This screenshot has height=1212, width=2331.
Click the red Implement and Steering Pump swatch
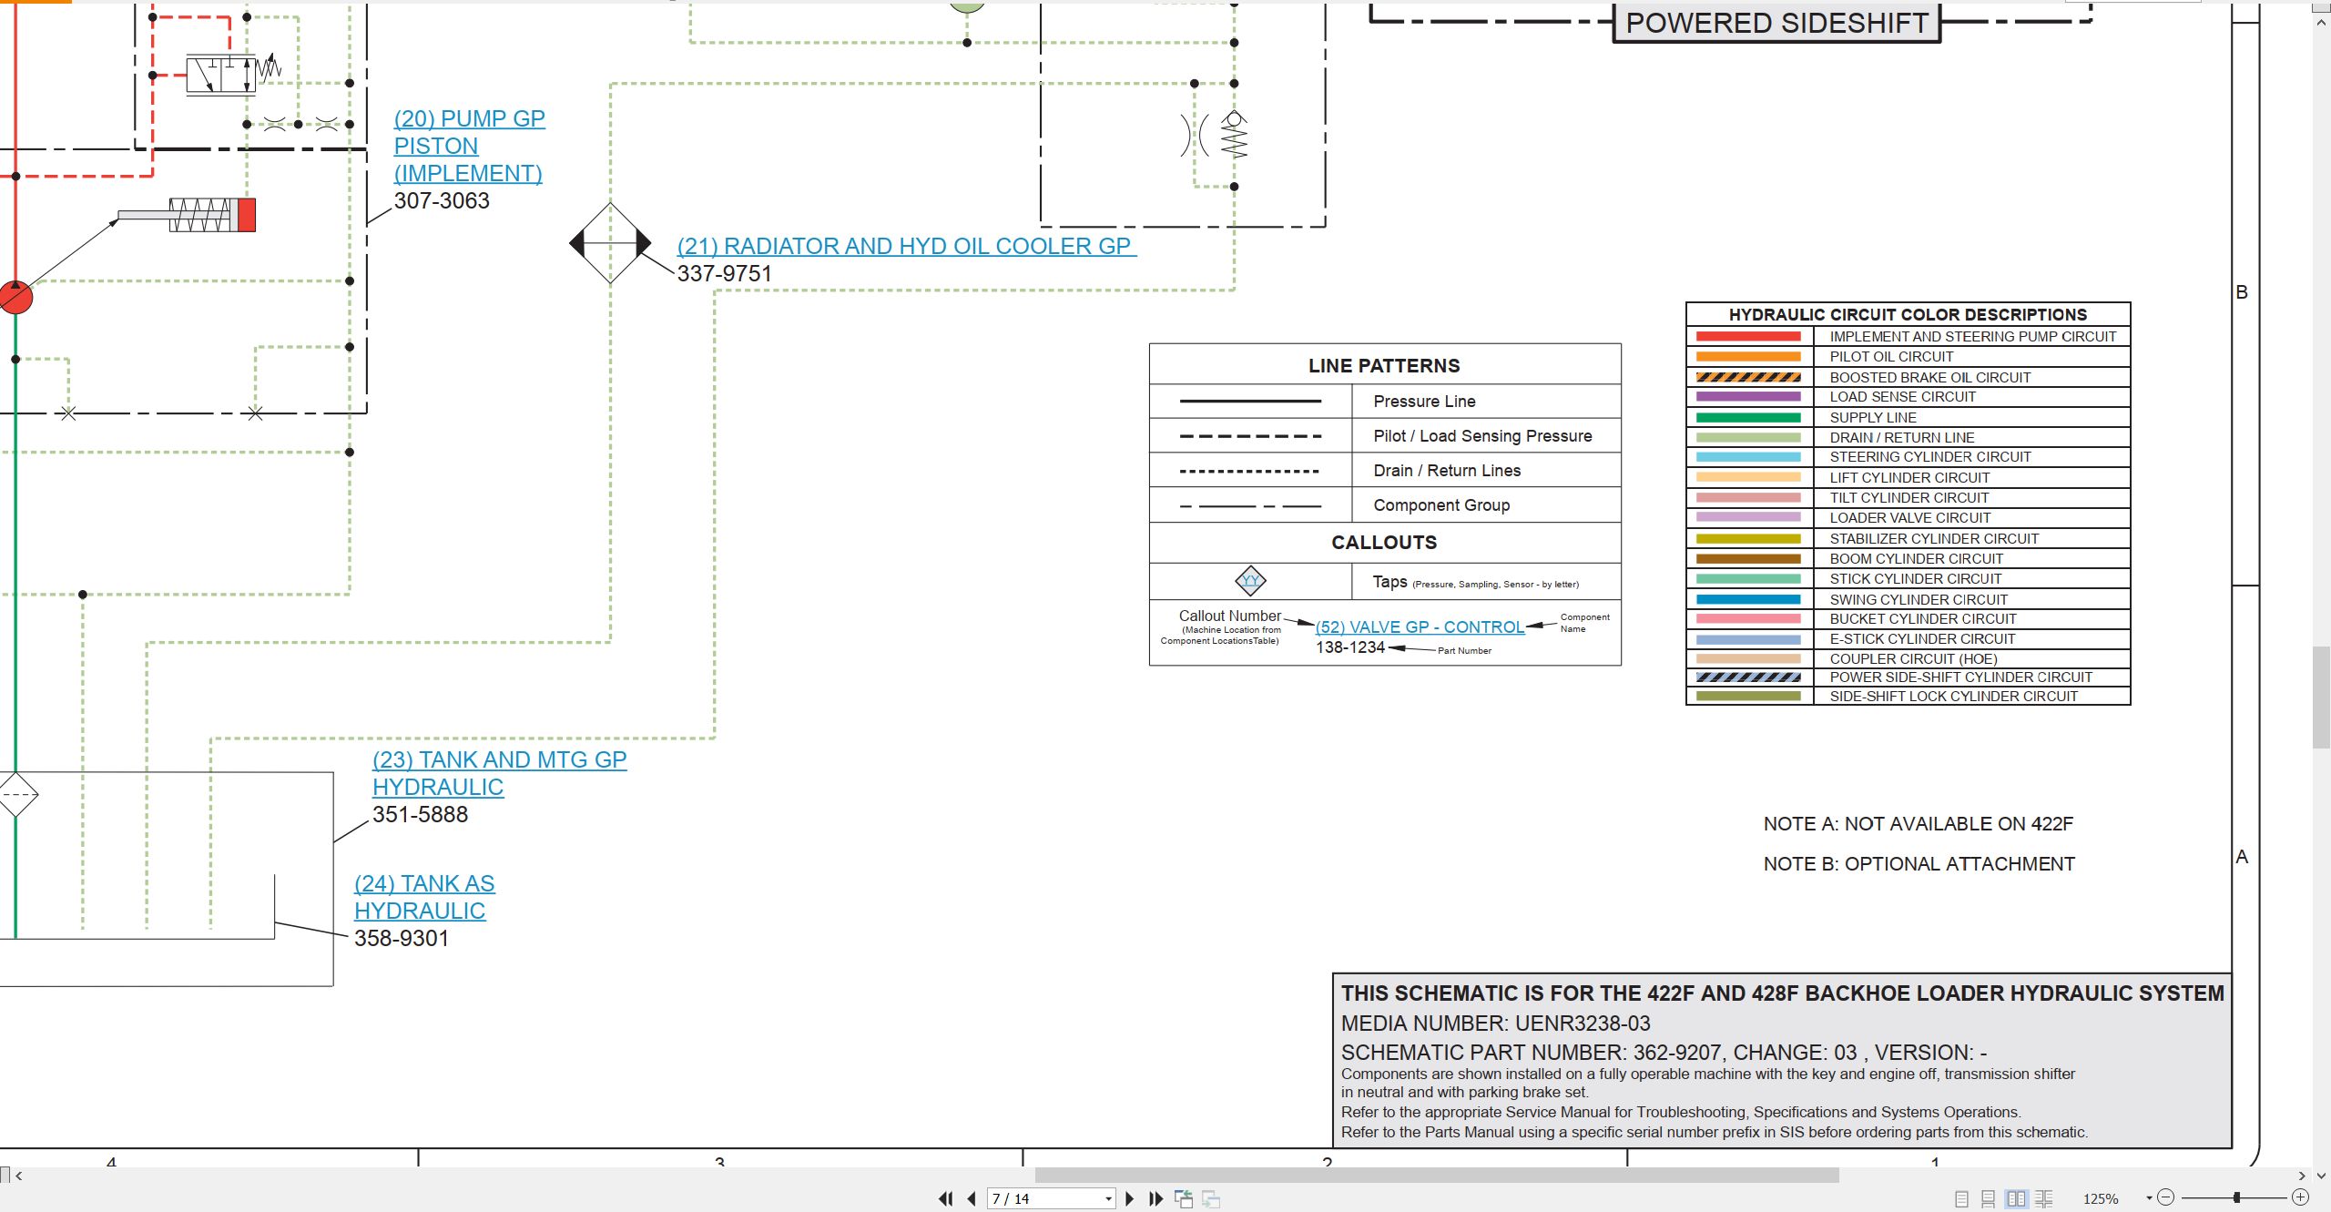click(1748, 336)
